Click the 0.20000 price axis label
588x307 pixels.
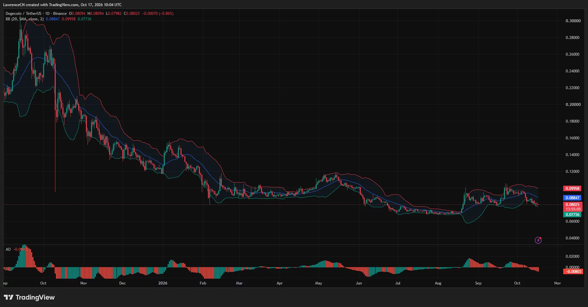(x=573, y=105)
